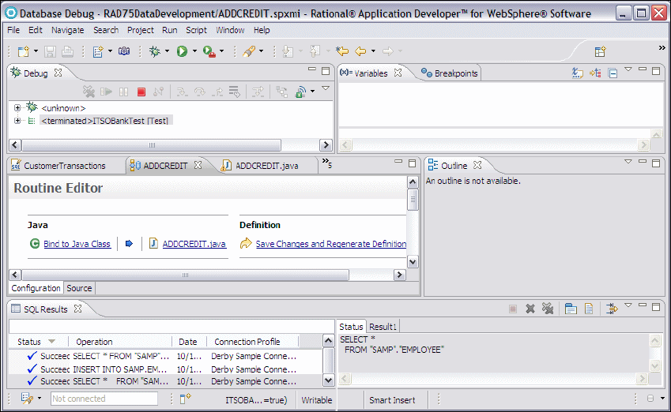This screenshot has width=671, height=412.
Task: Click the document export icon in SQL Results
Action: pos(589,309)
